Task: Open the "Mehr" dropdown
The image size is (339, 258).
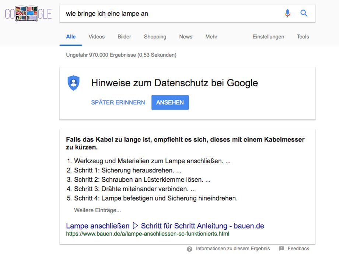Action: pyautogui.click(x=211, y=36)
